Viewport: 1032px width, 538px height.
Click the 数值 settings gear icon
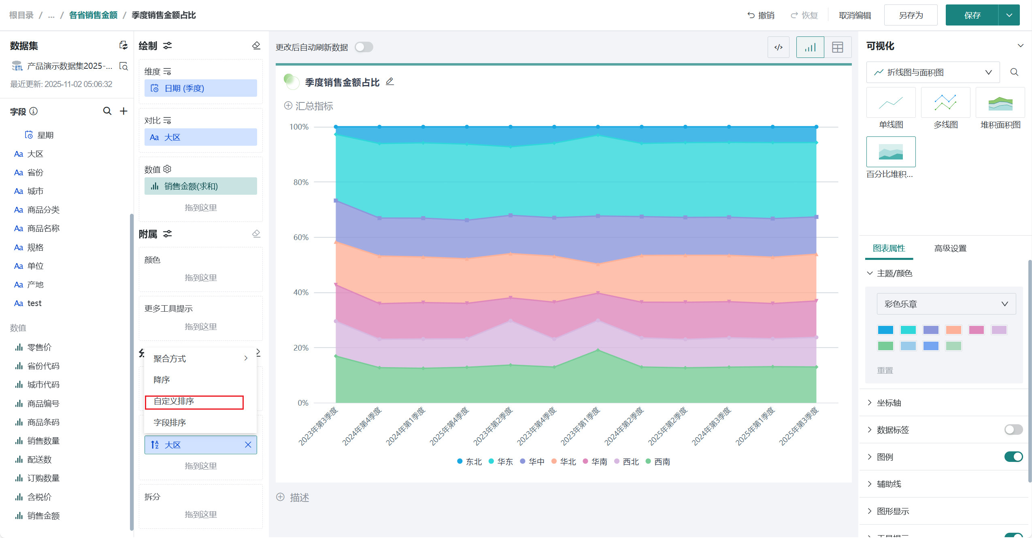tap(168, 169)
